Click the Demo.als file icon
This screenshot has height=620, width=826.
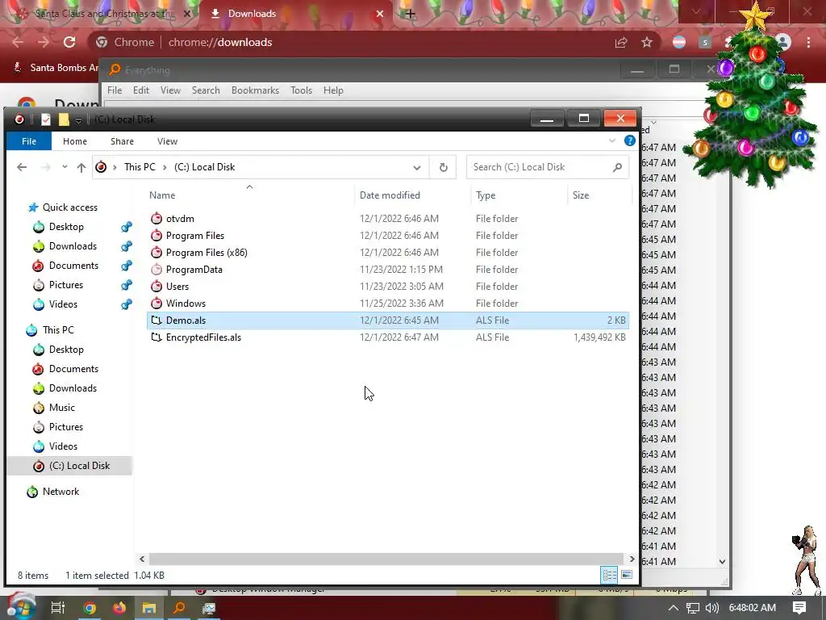click(x=156, y=320)
